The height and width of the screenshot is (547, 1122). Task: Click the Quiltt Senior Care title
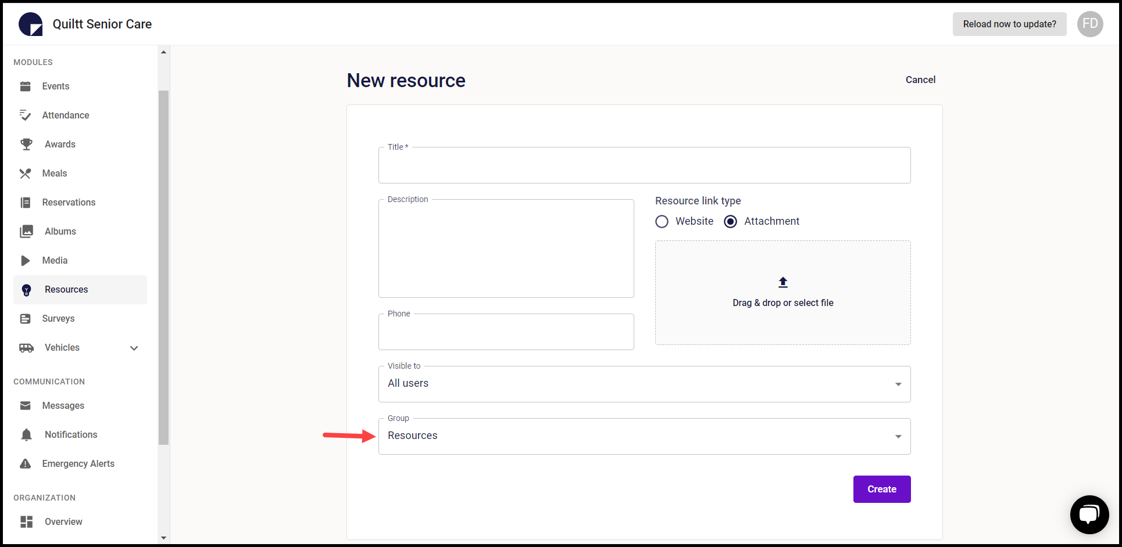click(102, 24)
